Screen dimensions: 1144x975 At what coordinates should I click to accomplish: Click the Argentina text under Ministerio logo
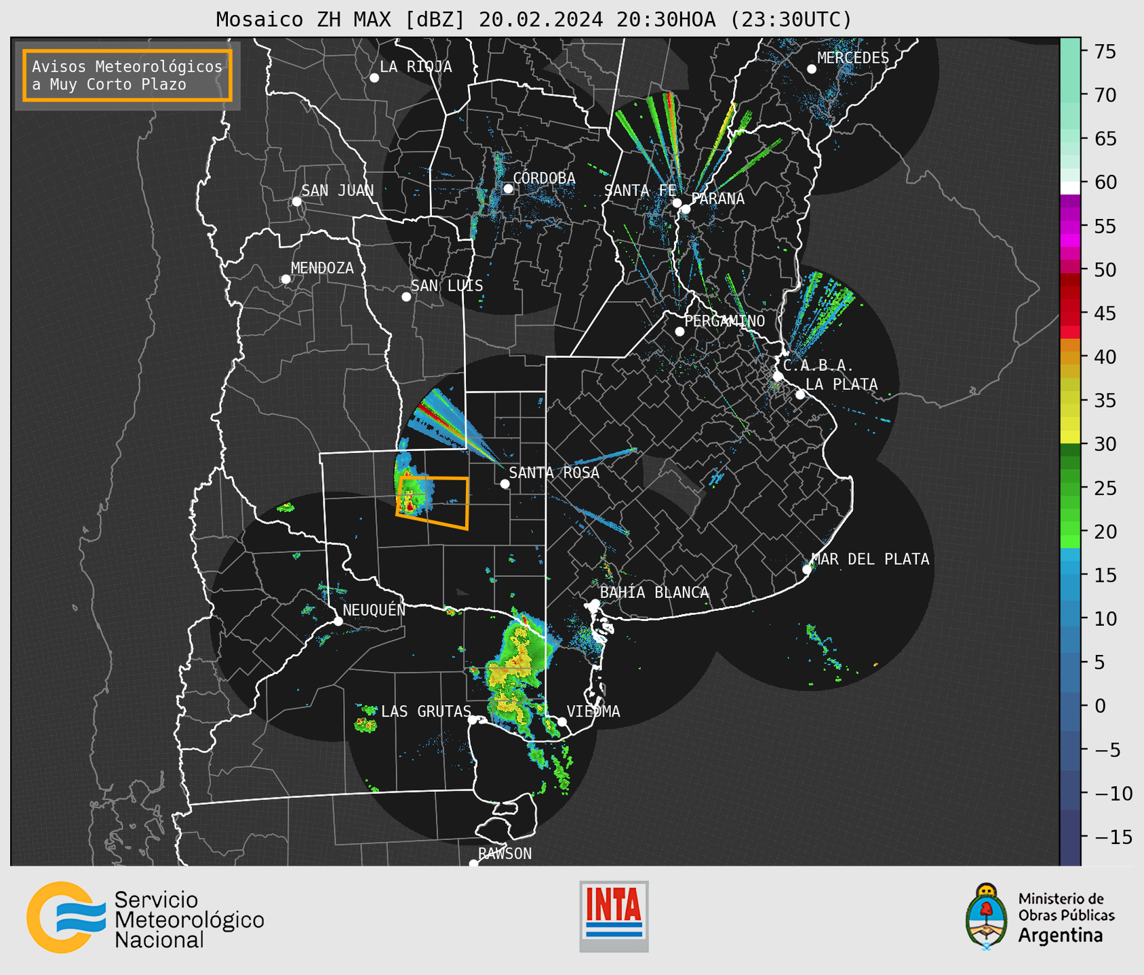(1060, 936)
